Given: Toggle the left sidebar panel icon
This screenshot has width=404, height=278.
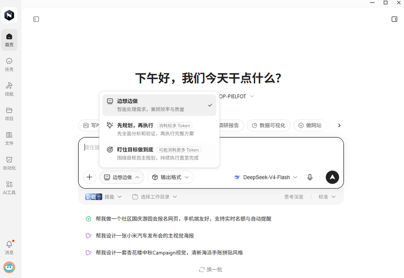Looking at the screenshot, I should [x=36, y=19].
